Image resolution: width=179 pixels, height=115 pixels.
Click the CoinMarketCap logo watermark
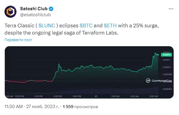click(x=159, y=81)
